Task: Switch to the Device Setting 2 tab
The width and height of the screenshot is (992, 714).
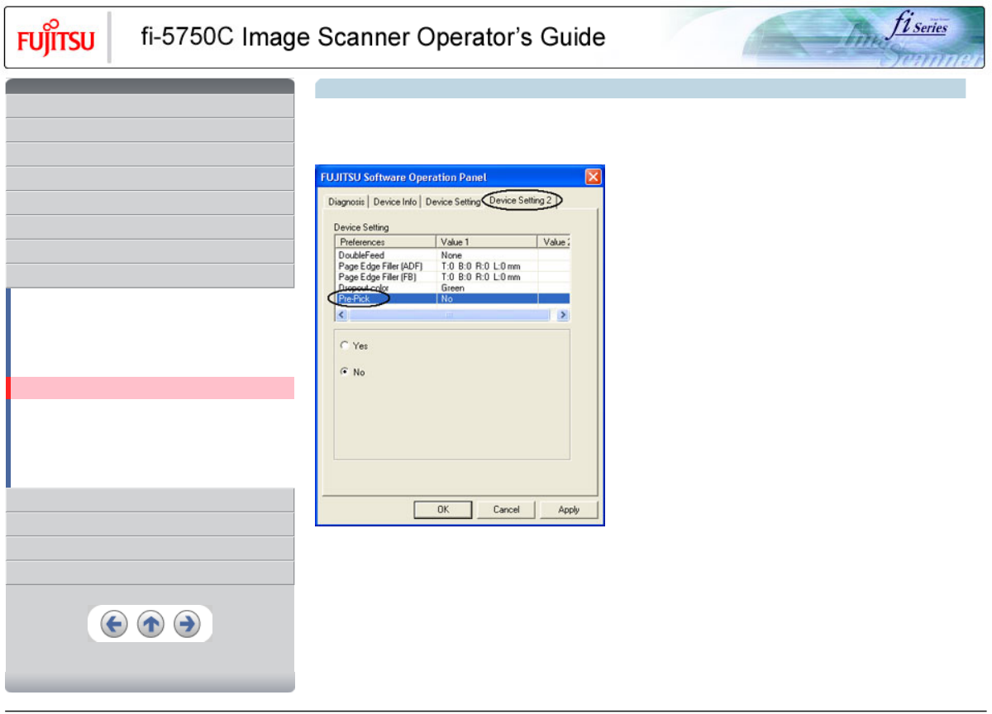Action: click(522, 201)
